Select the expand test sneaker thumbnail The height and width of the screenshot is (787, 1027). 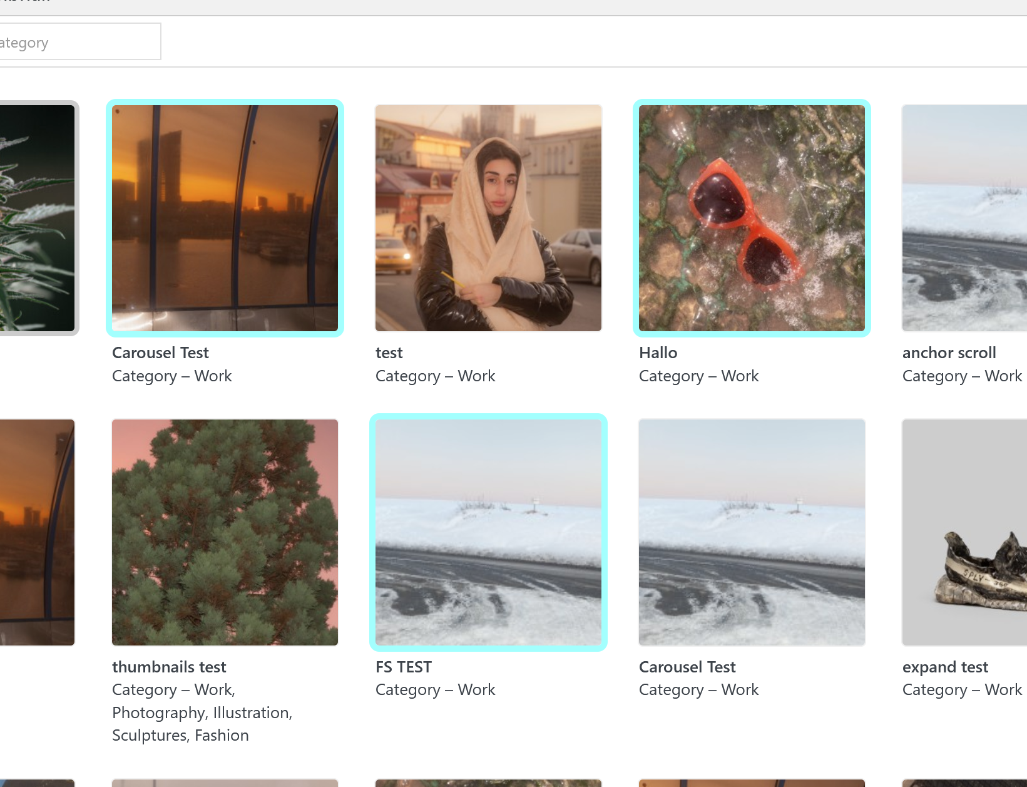pos(964,532)
